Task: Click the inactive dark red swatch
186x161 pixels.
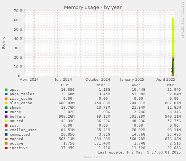Action: pos(6,148)
